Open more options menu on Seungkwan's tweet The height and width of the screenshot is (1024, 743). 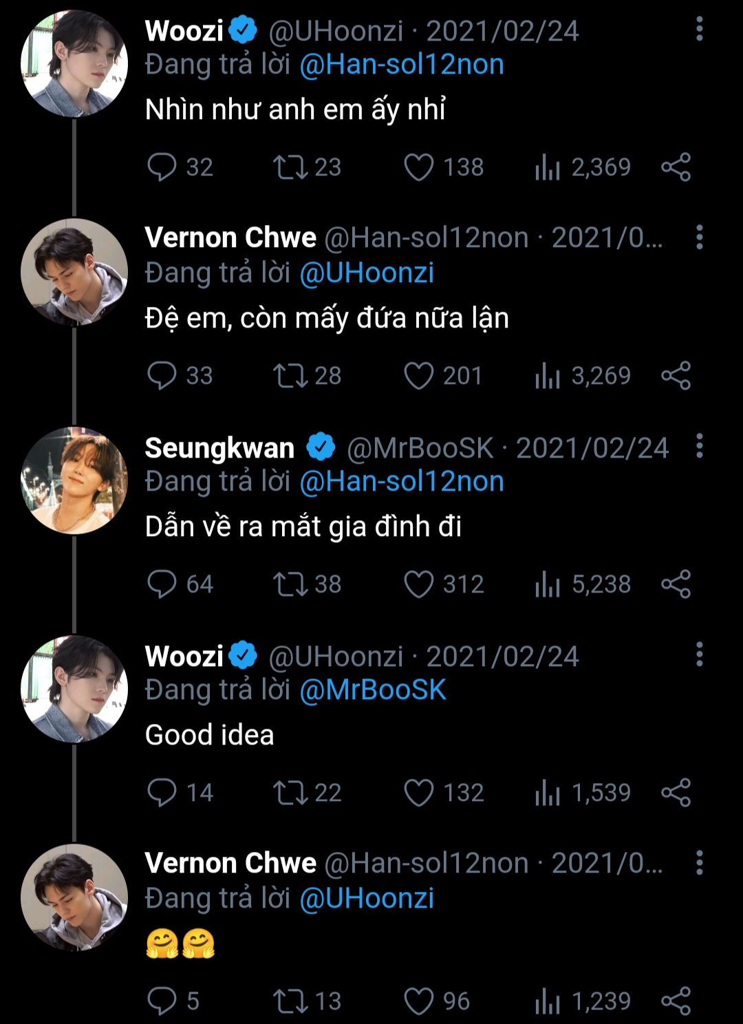(x=699, y=447)
